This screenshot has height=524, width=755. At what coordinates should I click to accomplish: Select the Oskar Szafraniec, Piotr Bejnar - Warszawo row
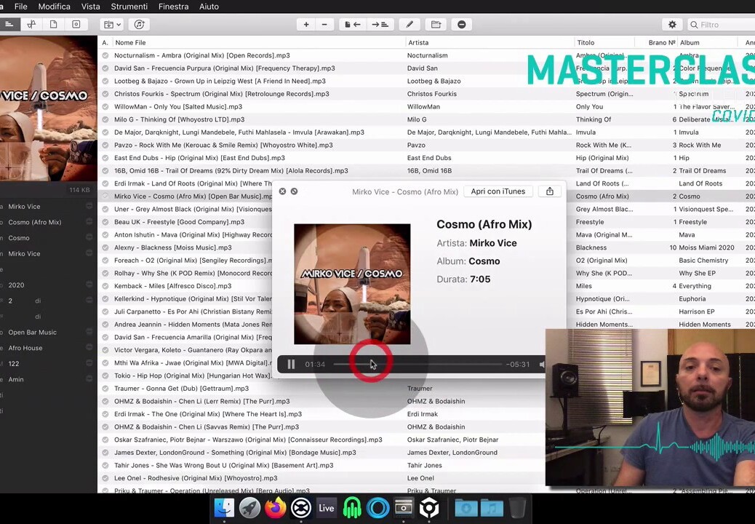pos(321,440)
